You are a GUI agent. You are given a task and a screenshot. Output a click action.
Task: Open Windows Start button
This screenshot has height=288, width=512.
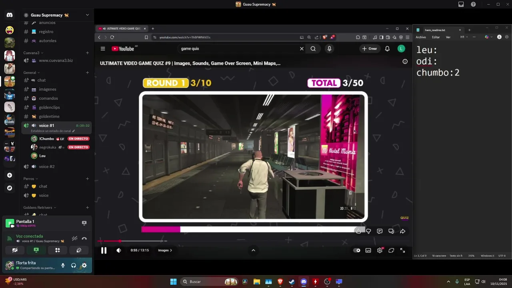click(173, 282)
